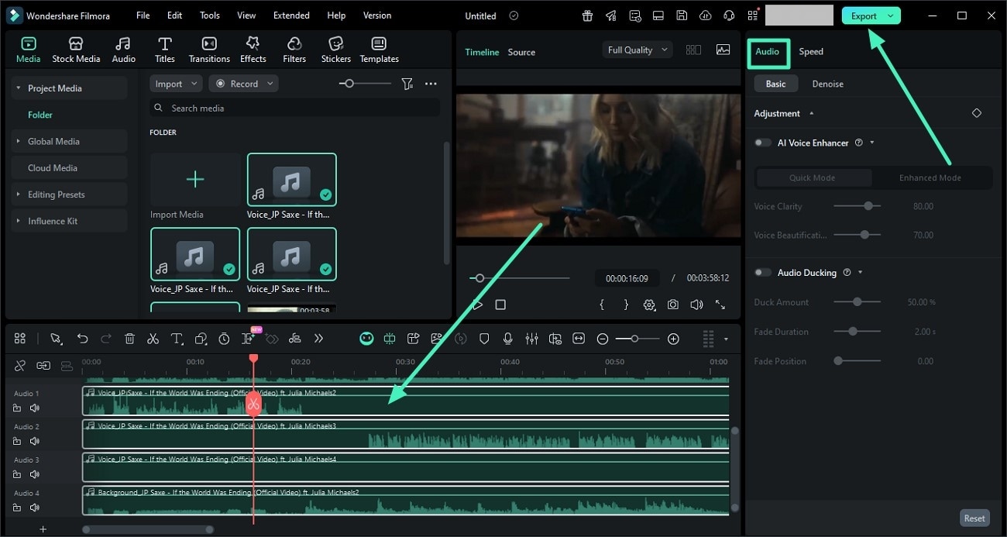Turn on Audio Ducking toggle
This screenshot has height=537, width=1007.
pos(764,273)
